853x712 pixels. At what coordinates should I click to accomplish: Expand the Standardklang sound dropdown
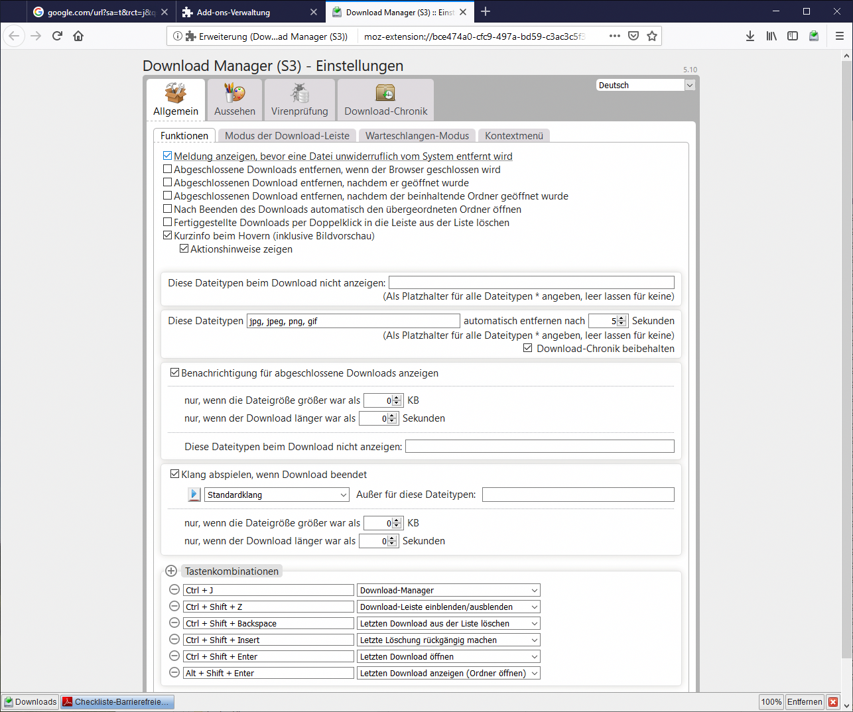[277, 495]
